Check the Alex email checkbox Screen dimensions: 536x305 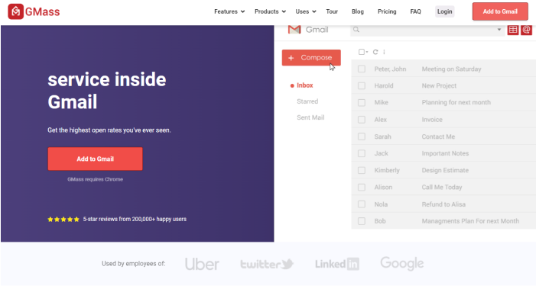tap(362, 120)
